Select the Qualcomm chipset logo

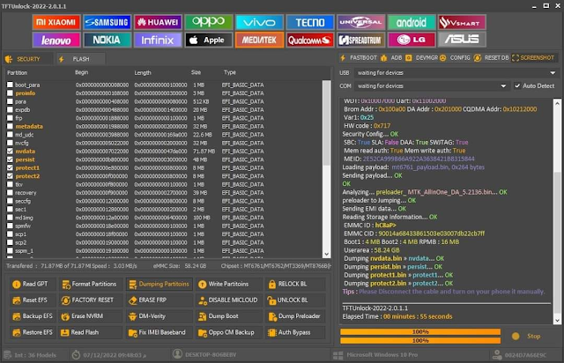310,40
